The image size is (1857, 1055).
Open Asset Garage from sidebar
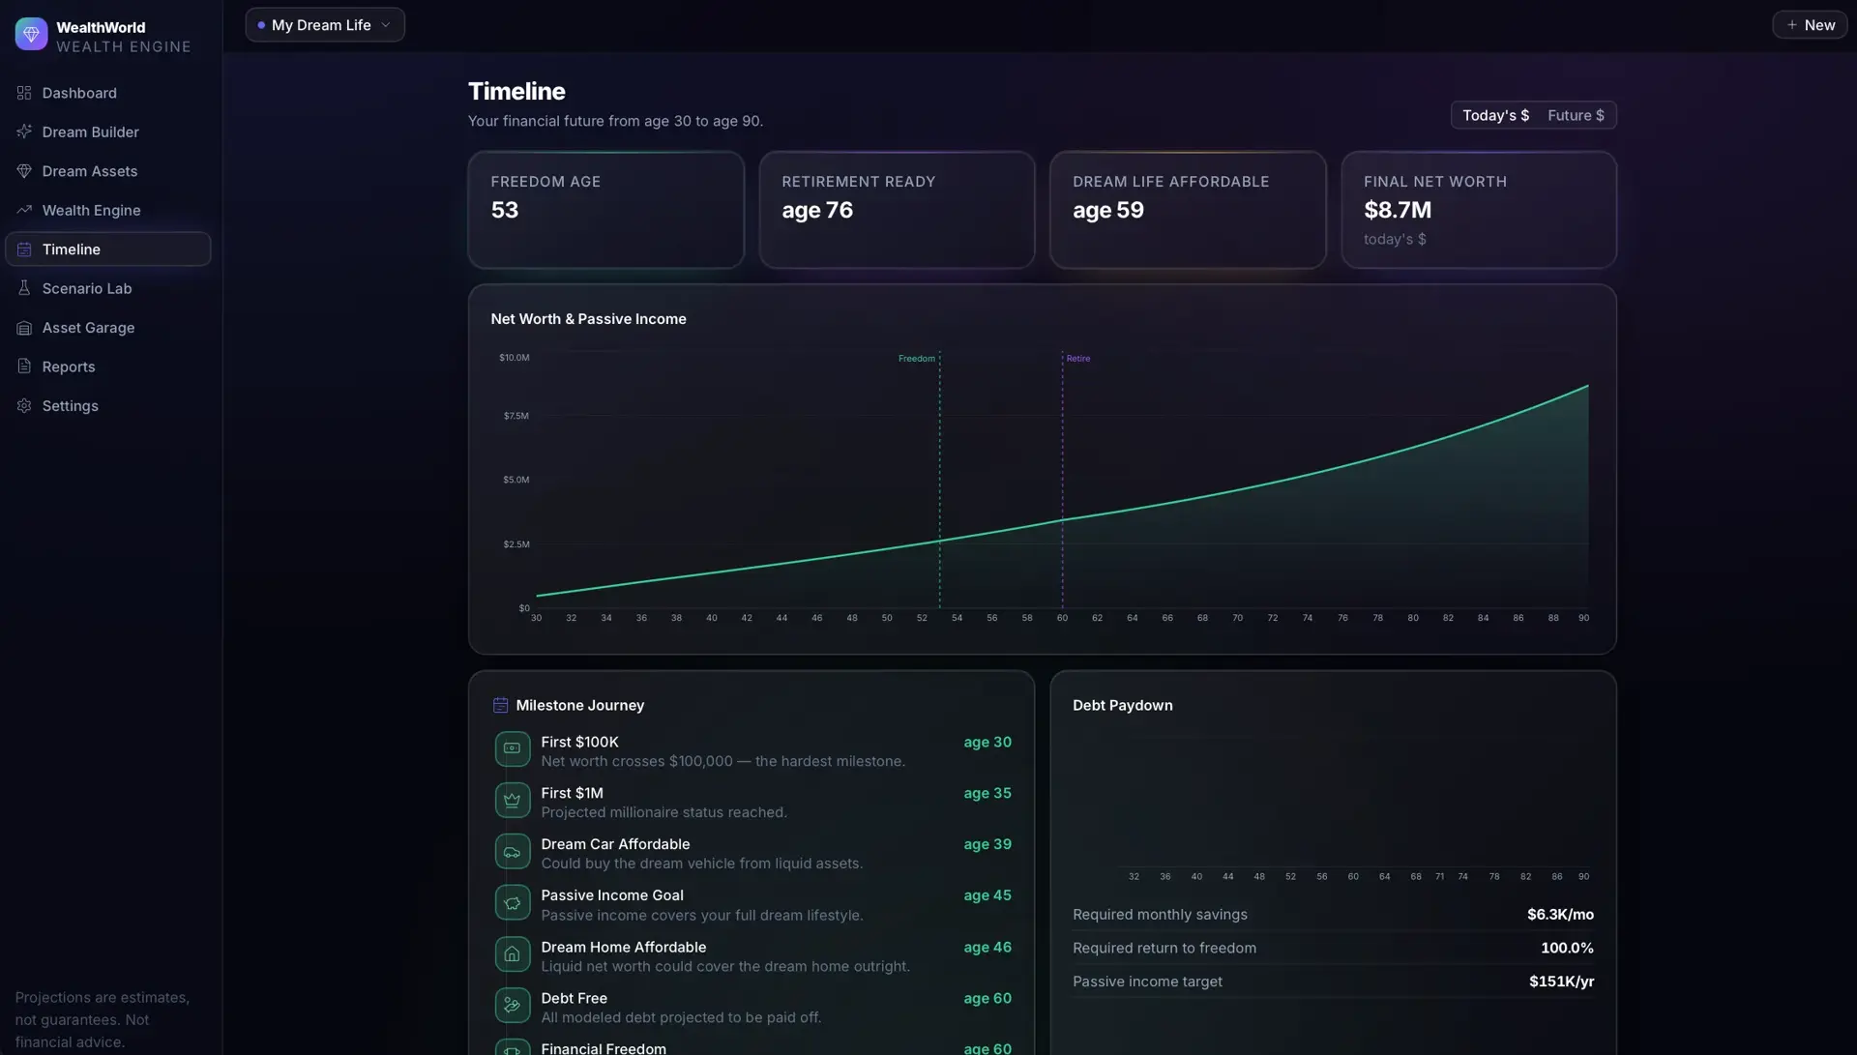(107, 328)
